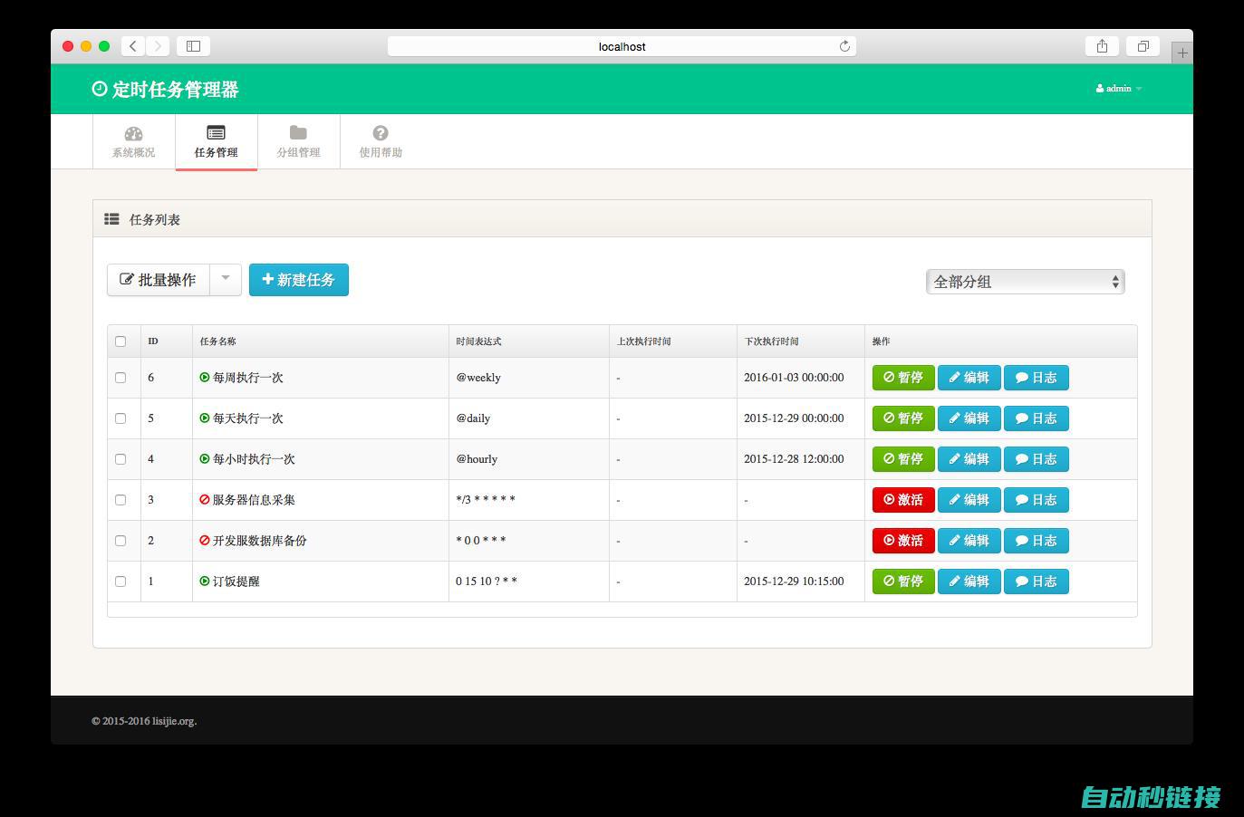Click the 批量操作 button
The image size is (1244, 817).
pos(159,280)
